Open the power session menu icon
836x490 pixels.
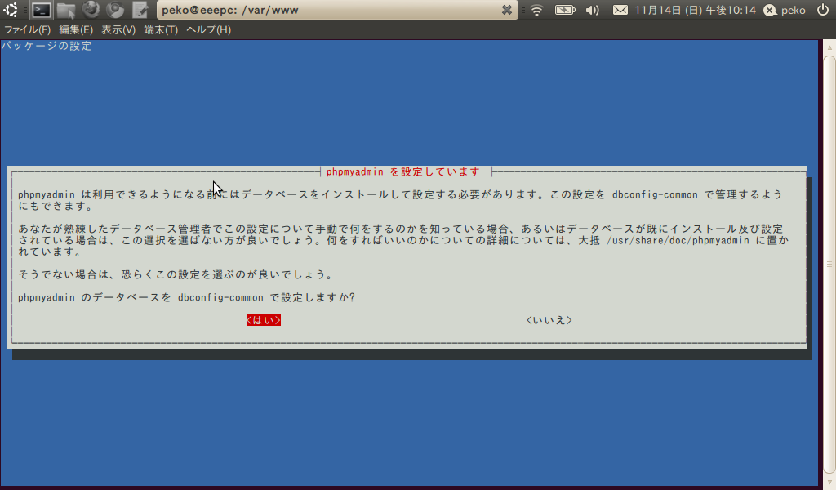pos(823,10)
